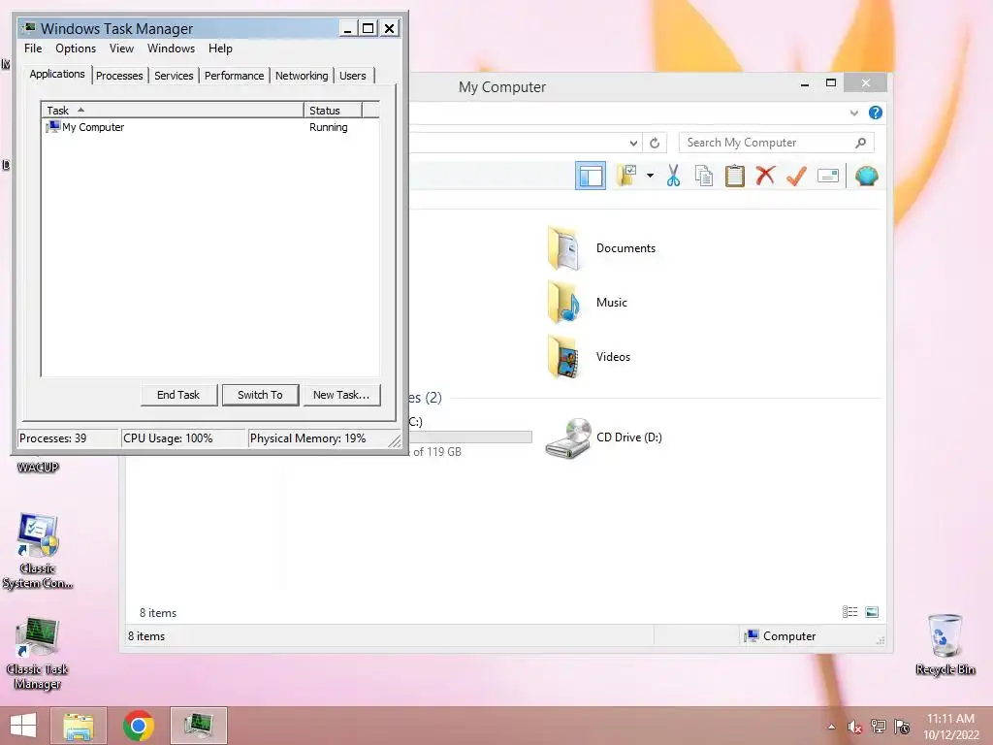The image size is (993, 745).
Task: Open Task Manager View menu
Action: (121, 49)
